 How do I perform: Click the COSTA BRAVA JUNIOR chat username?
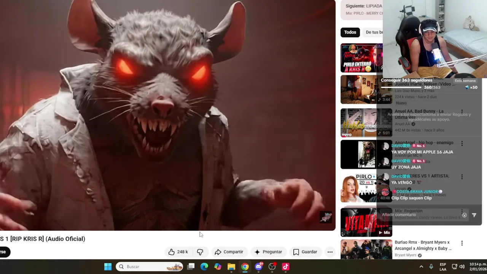417,192
